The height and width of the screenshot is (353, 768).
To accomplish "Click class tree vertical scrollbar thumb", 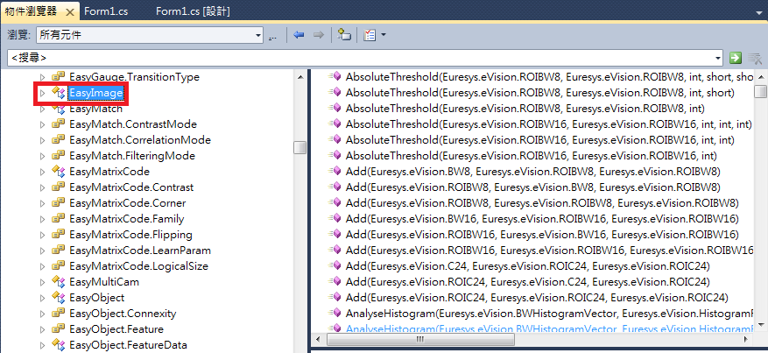I will point(299,147).
